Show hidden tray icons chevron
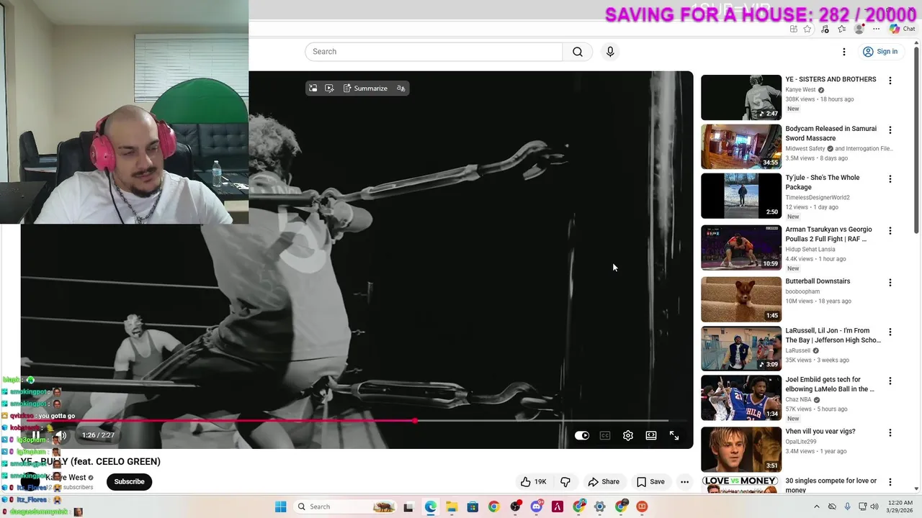 point(817,506)
